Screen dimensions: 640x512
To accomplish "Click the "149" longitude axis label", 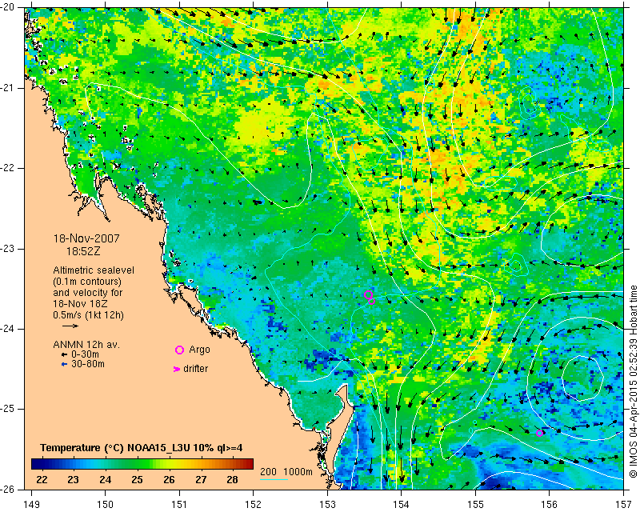I will (31, 505).
